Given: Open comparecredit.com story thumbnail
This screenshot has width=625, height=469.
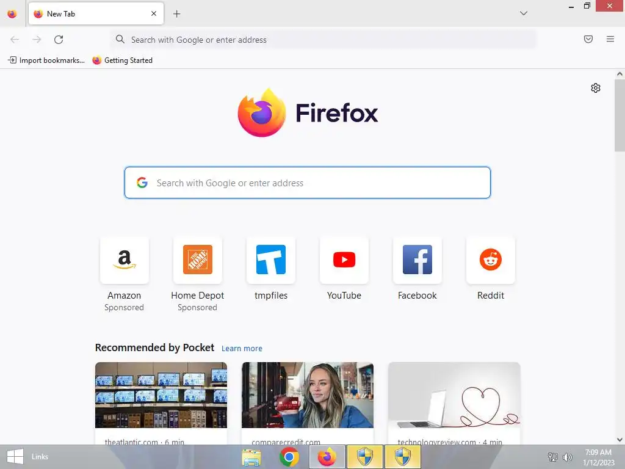Looking at the screenshot, I should [x=308, y=395].
